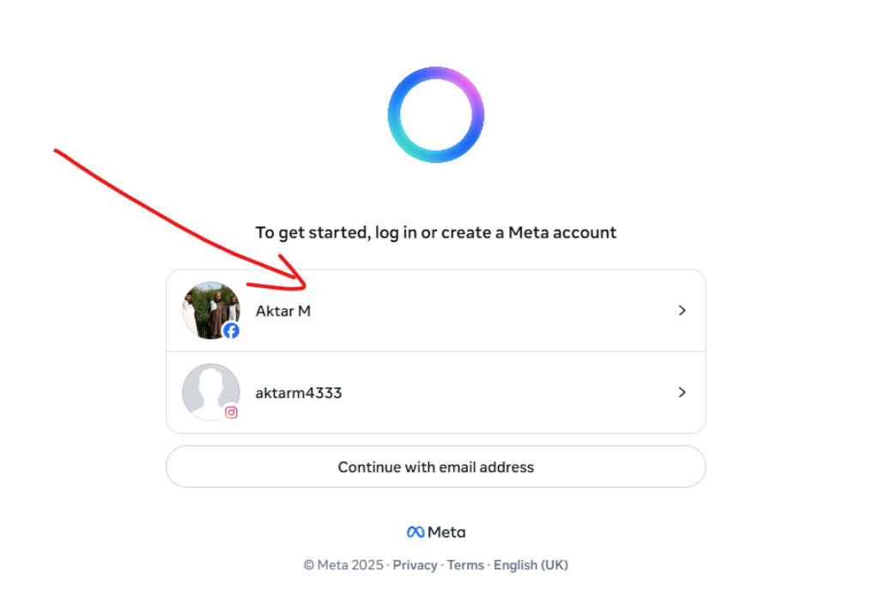Choose the aktarm4333 Instagram username
Viewport: 886px width, 601px height.
coord(299,393)
